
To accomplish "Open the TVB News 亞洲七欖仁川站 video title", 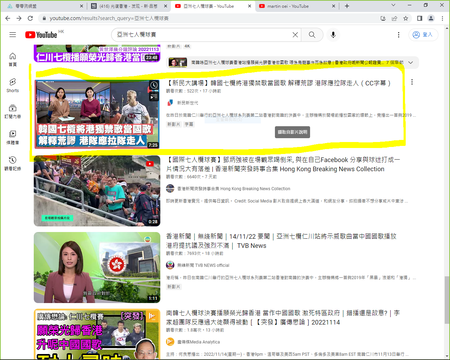I will coord(281,241).
